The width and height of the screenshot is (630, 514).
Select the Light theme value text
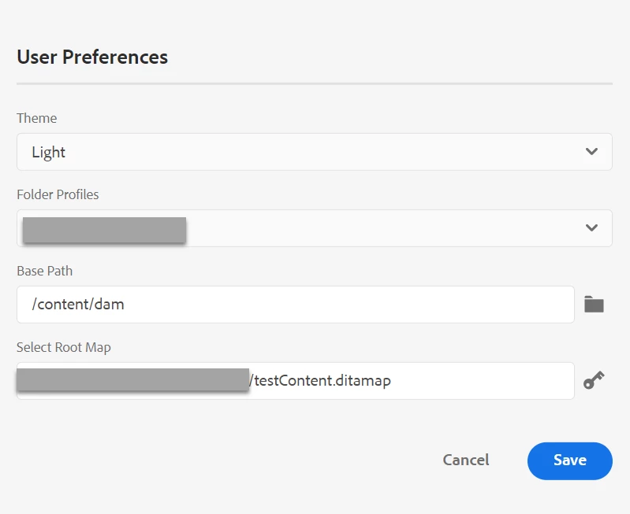[49, 153]
